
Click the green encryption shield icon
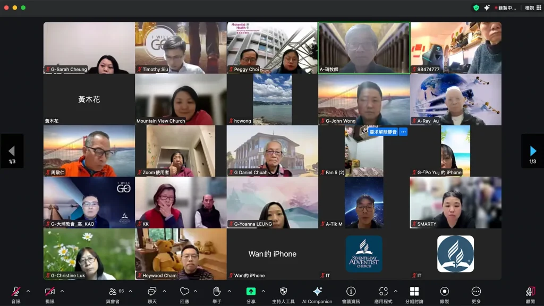476,7
